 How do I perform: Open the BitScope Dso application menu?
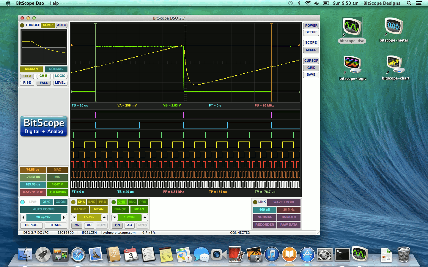pyautogui.click(x=30, y=3)
